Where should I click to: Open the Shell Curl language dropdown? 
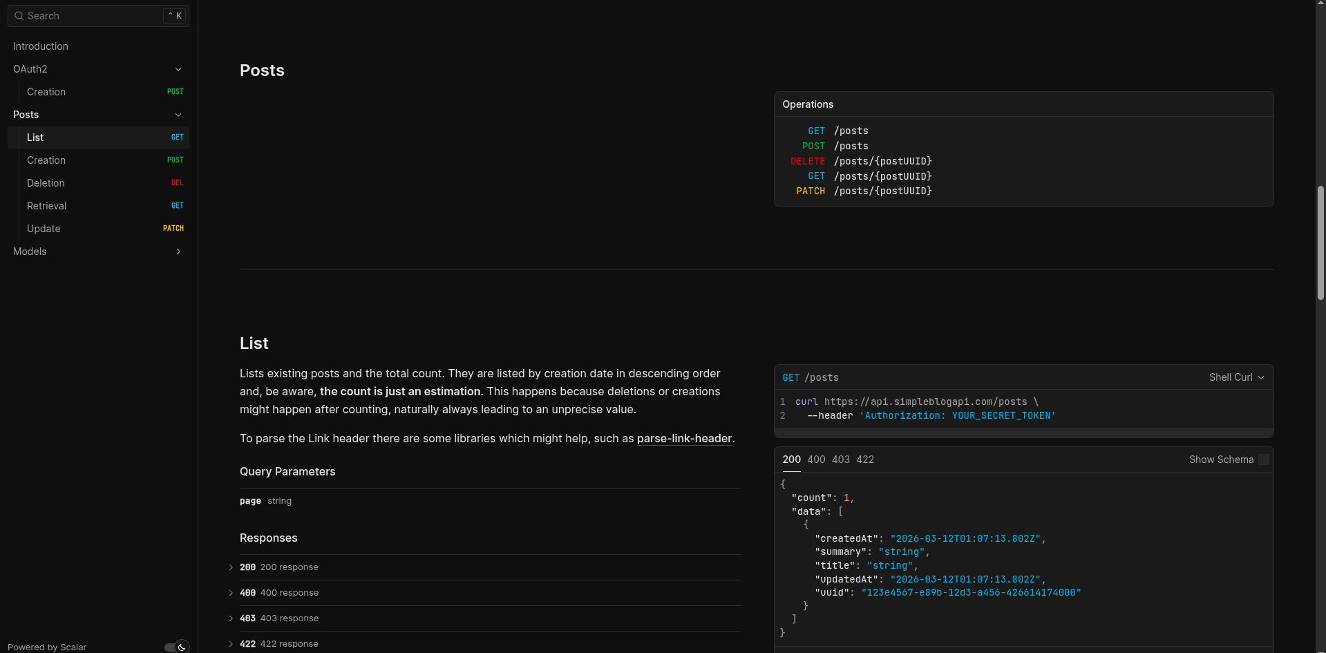pyautogui.click(x=1237, y=377)
